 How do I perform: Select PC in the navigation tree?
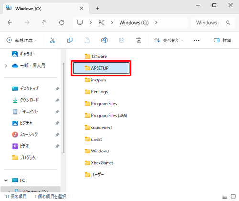coord(19,181)
